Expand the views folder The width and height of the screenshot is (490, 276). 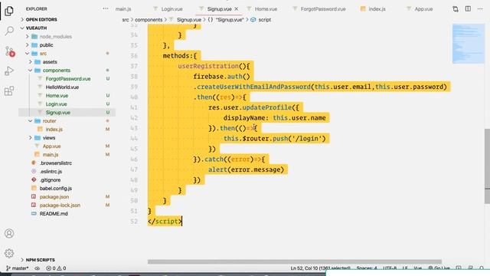click(x=49, y=138)
